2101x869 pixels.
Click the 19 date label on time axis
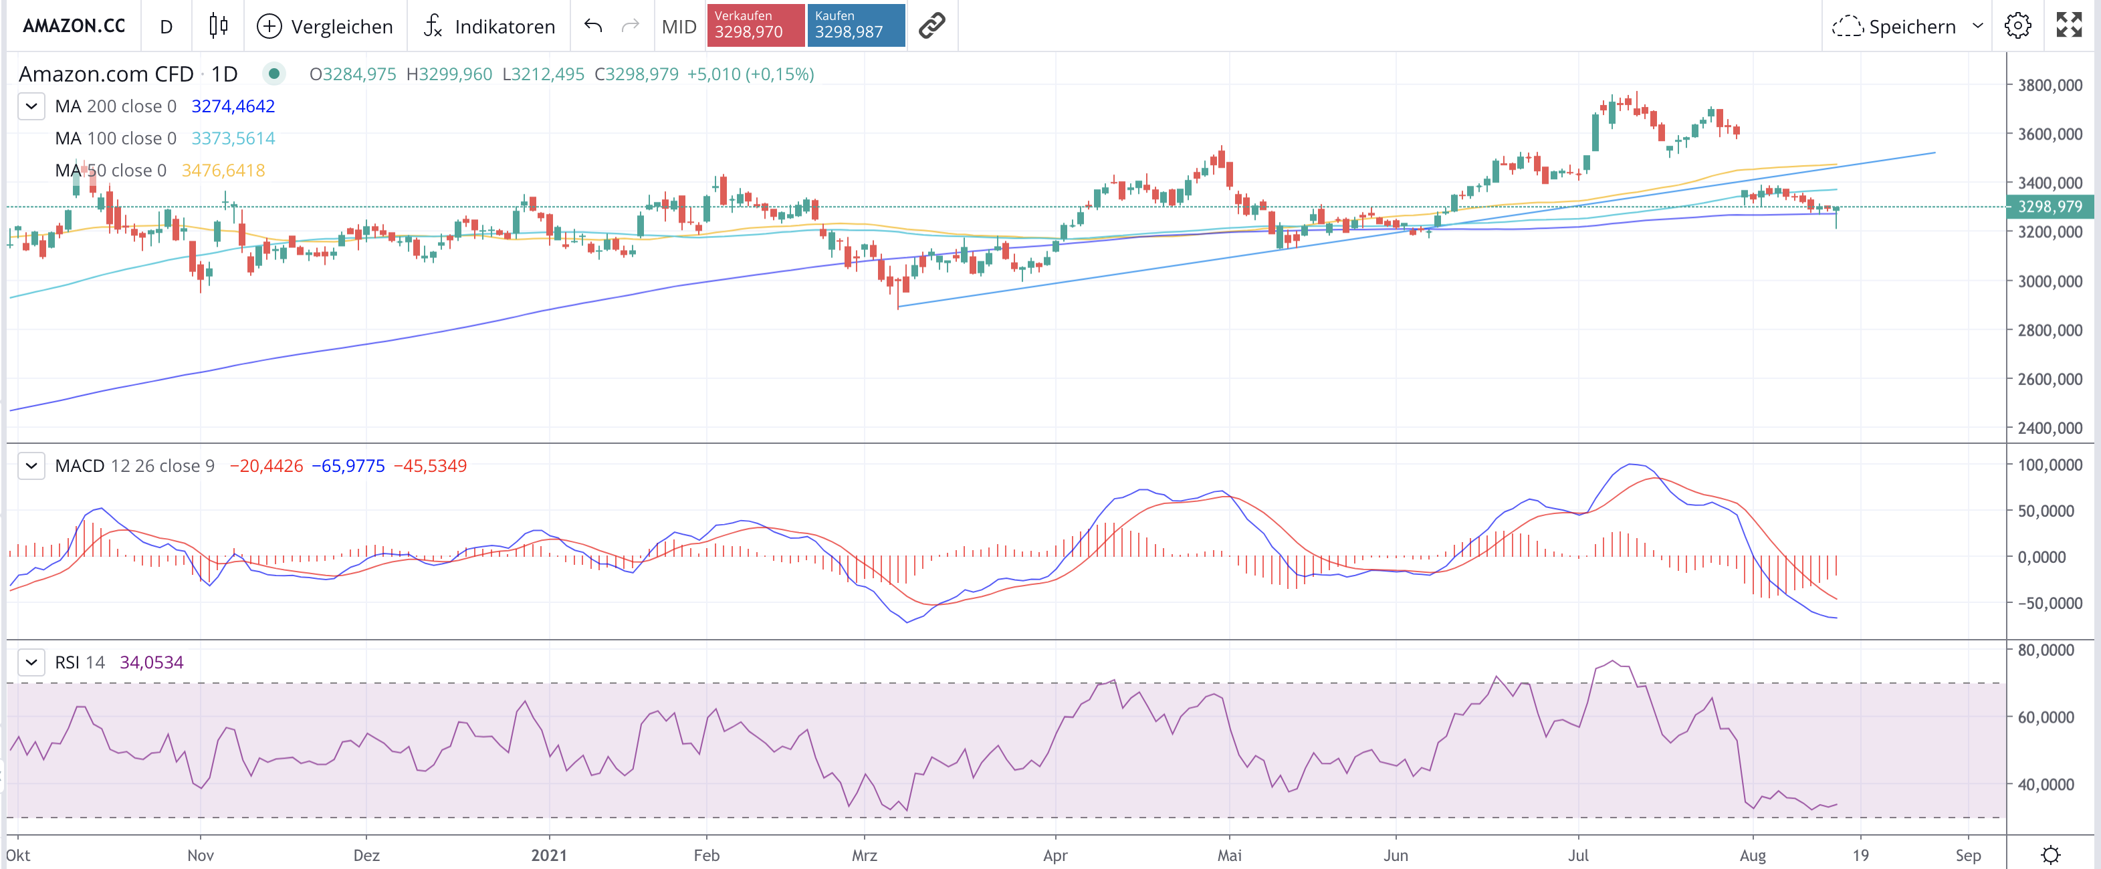pyautogui.click(x=1860, y=855)
